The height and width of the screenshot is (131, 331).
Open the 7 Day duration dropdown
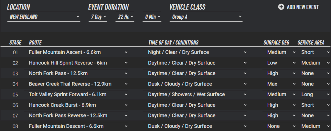coord(98,16)
